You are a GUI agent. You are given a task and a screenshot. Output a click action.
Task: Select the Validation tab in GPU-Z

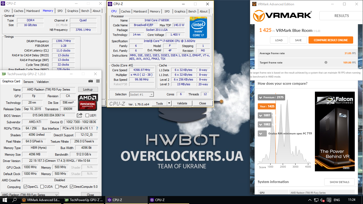43,82
